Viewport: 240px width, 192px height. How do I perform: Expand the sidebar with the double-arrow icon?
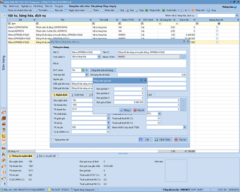click(4, 16)
